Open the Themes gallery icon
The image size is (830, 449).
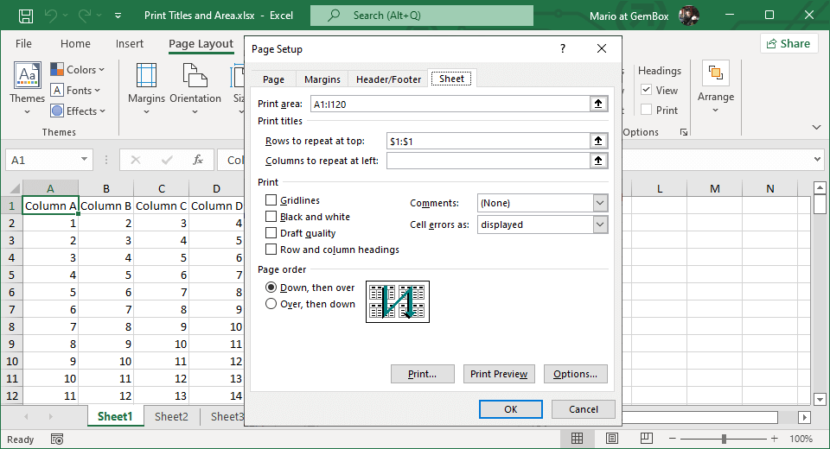click(27, 78)
